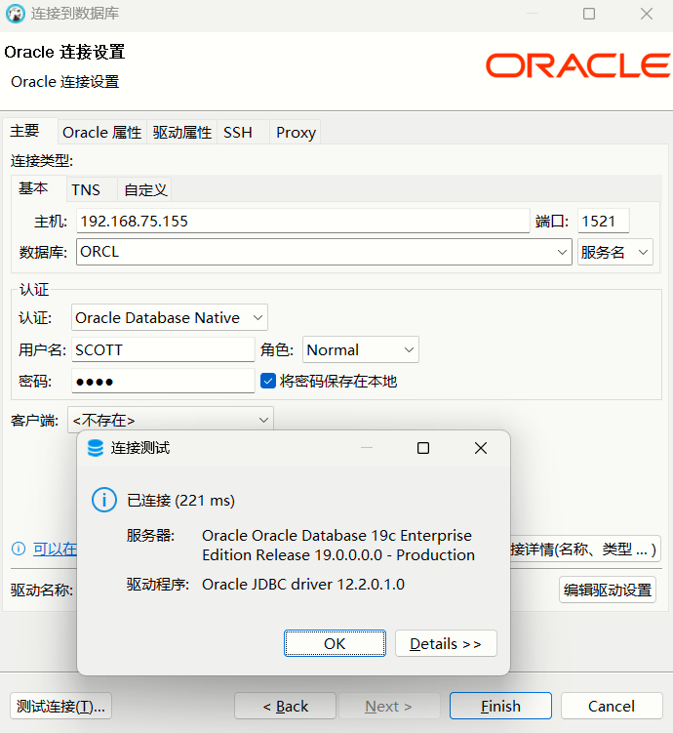This screenshot has height=733, width=673.
Task: Maximize the 连接测试 dialog
Action: pos(423,448)
